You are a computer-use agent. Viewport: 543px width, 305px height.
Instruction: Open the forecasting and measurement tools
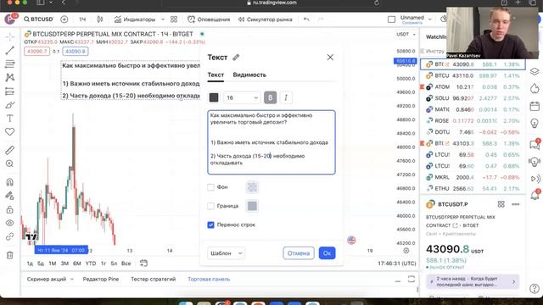tap(9, 91)
